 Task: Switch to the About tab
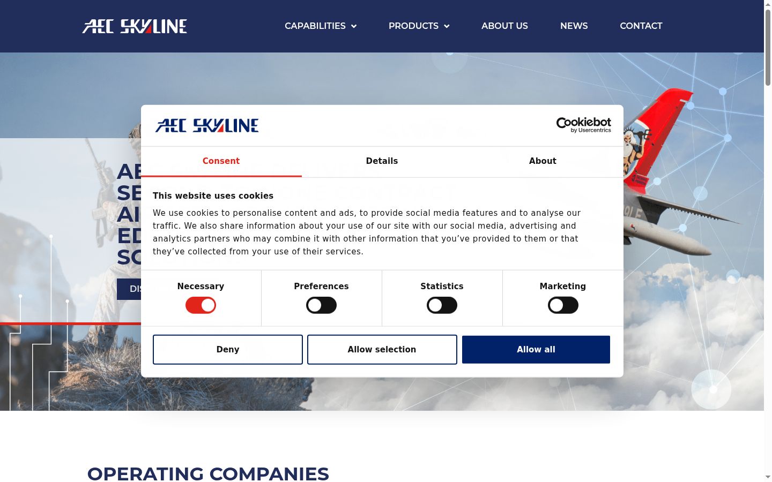pyautogui.click(x=543, y=161)
